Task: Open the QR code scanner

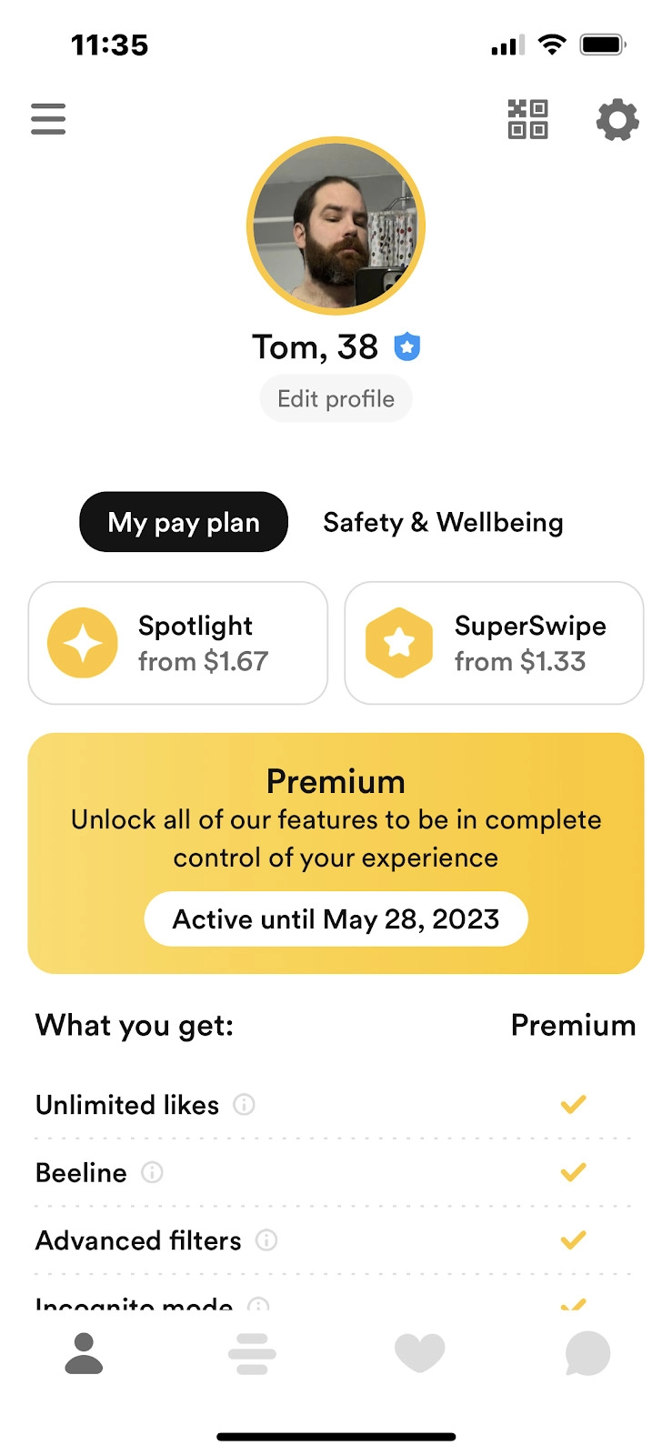Action: pos(527,119)
